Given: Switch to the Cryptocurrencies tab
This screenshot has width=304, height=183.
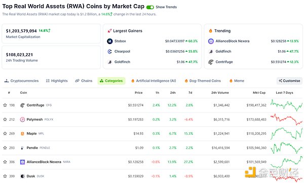Looking at the screenshot, I should (x=21, y=81).
